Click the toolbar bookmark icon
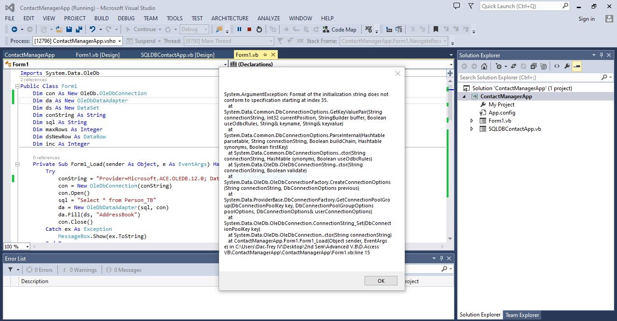617x321 pixels. point(435,29)
